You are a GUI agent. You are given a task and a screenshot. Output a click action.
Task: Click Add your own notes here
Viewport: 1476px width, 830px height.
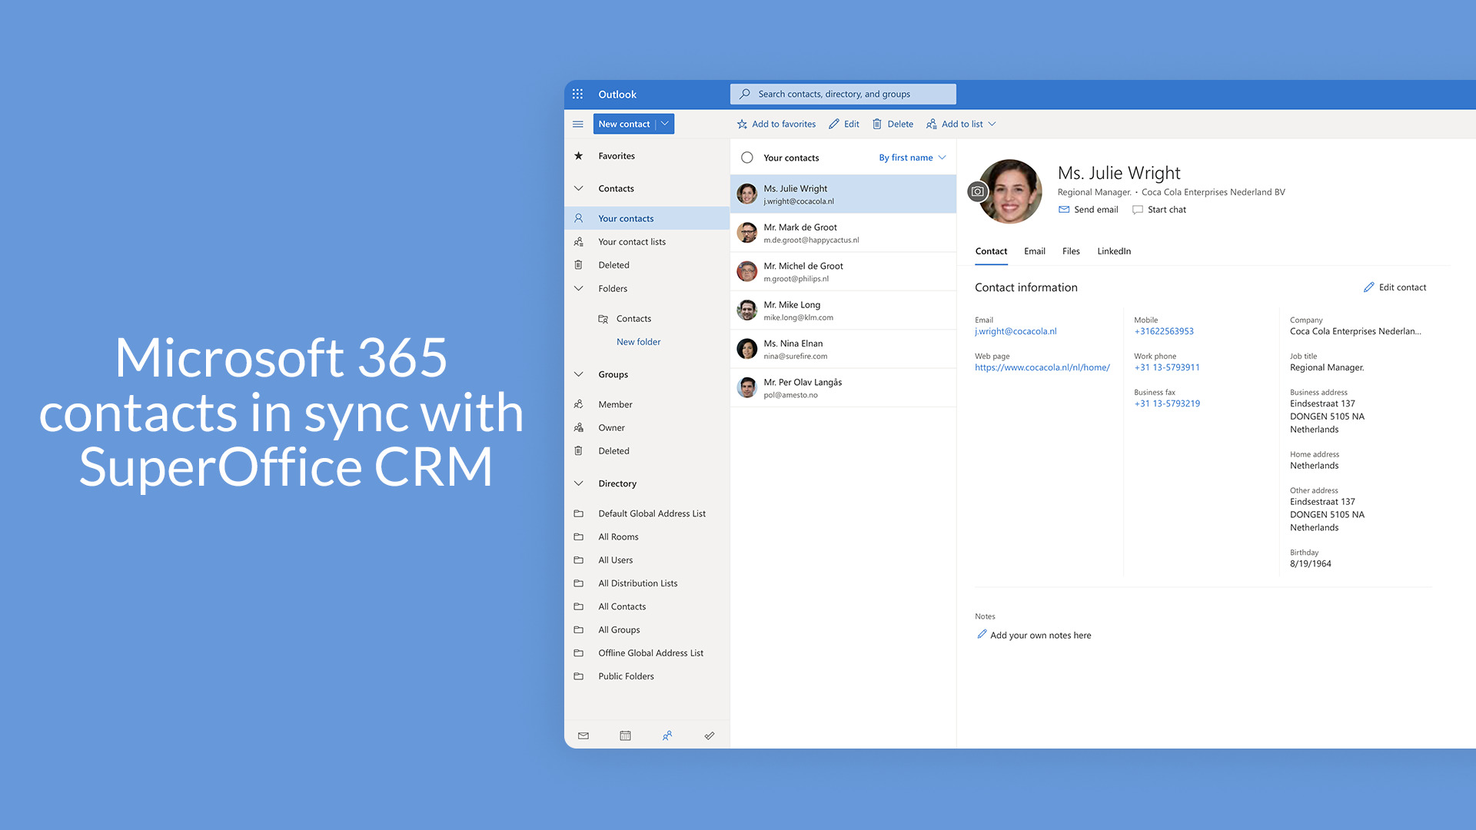pos(1040,636)
